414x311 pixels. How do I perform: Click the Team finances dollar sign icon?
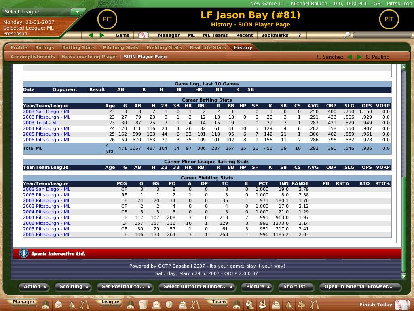pos(302,304)
